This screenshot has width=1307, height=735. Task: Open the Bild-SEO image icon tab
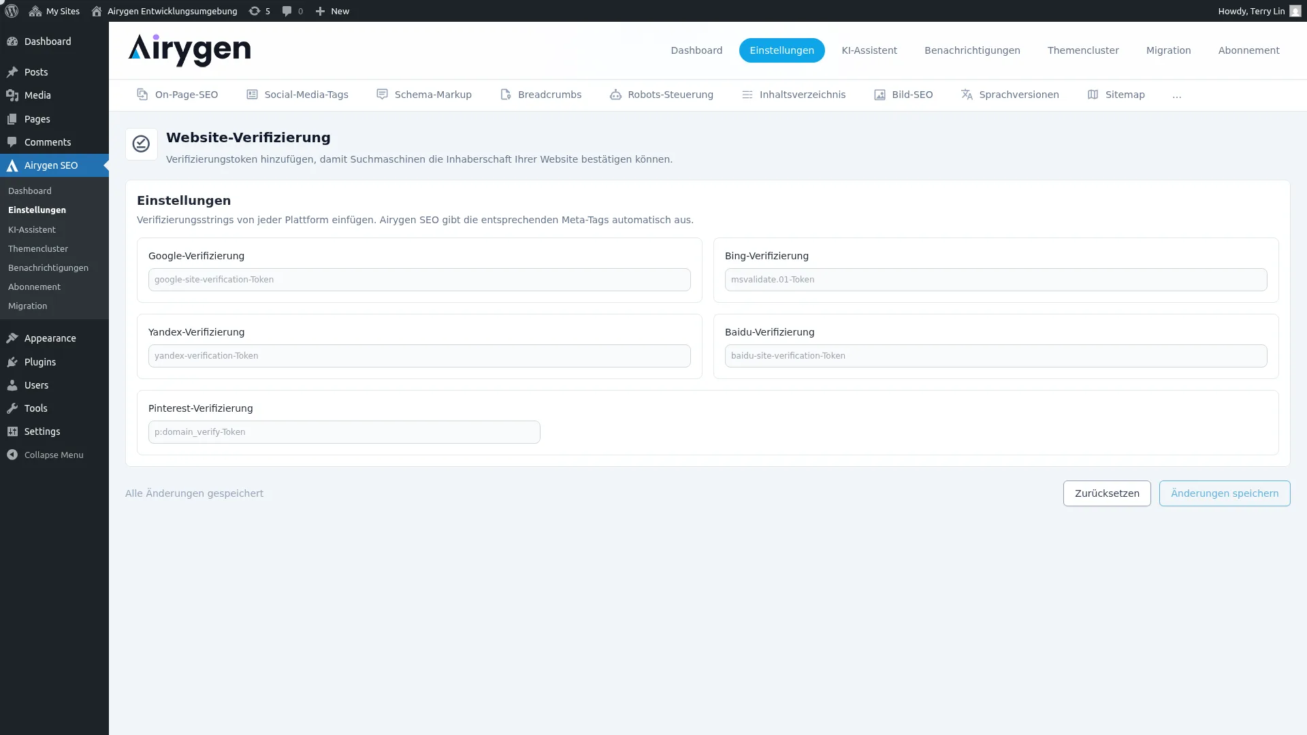tap(880, 95)
